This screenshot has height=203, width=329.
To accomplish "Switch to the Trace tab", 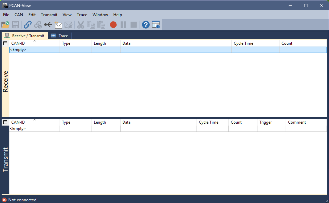I will point(60,36).
